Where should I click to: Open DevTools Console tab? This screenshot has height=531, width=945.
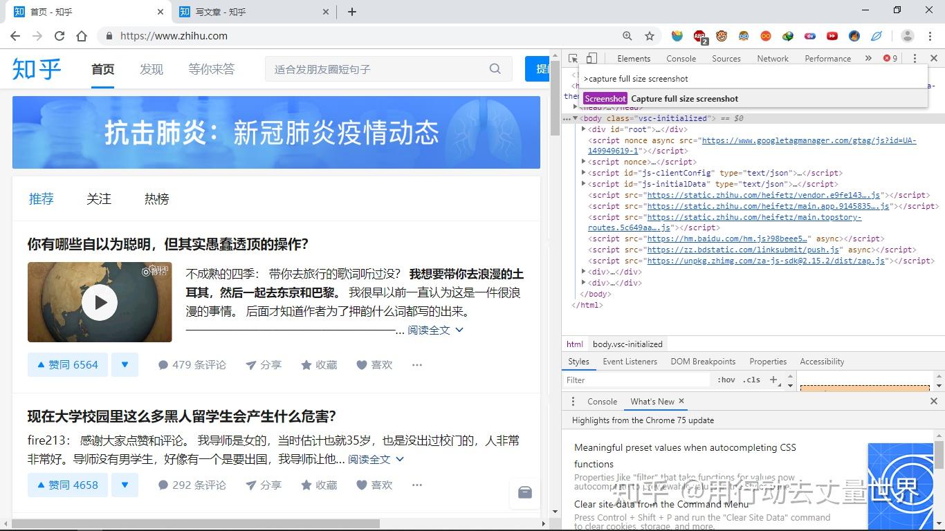(681, 58)
